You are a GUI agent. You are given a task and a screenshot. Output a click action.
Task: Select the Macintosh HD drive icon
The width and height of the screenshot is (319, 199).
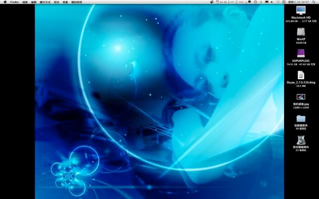point(301,10)
